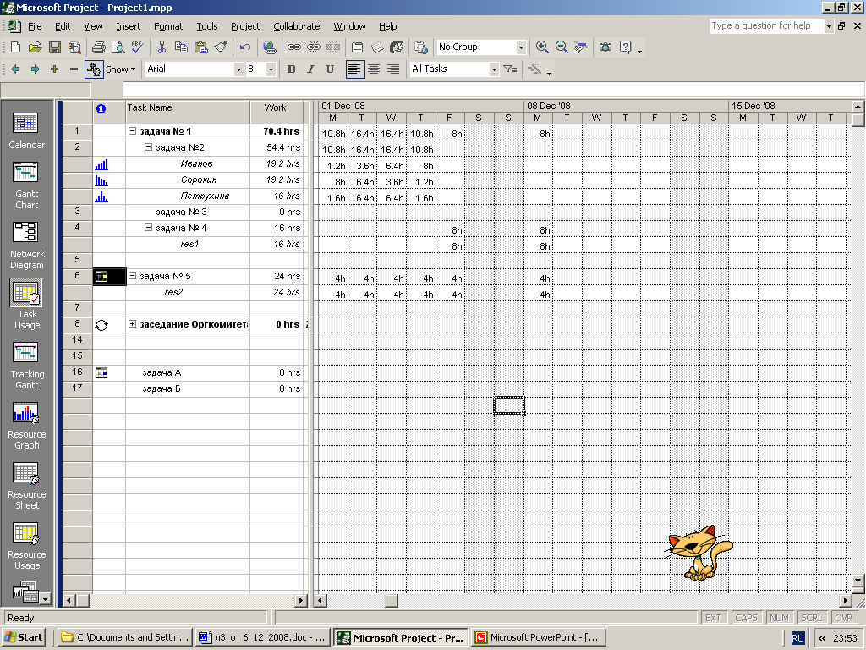Click the Windows Start button

click(x=24, y=637)
